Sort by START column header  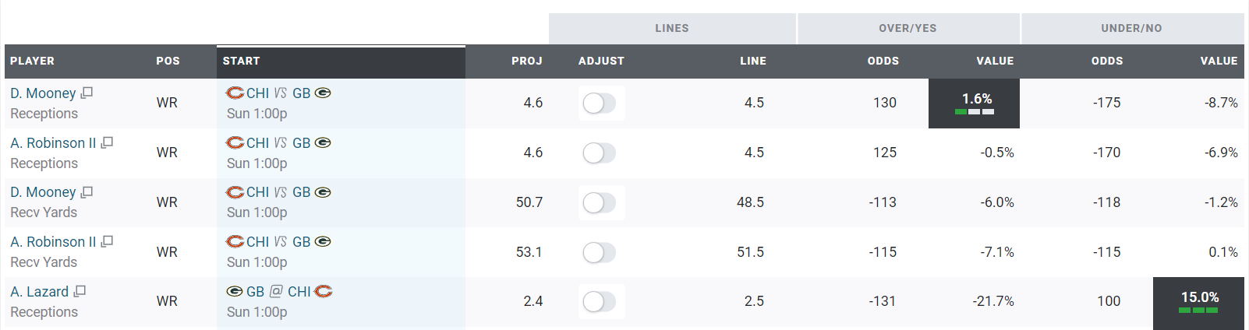pyautogui.click(x=241, y=61)
